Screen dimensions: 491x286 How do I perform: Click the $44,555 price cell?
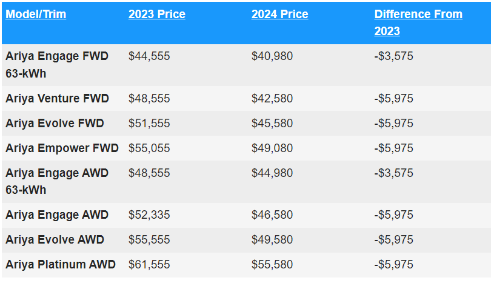(x=149, y=56)
